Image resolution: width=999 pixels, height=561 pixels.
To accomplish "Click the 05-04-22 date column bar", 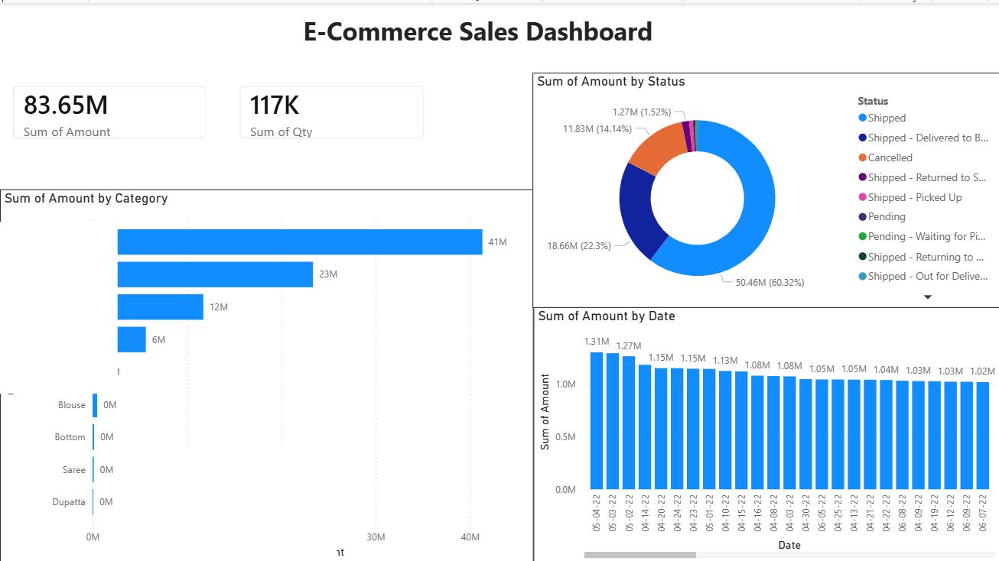I will (597, 420).
